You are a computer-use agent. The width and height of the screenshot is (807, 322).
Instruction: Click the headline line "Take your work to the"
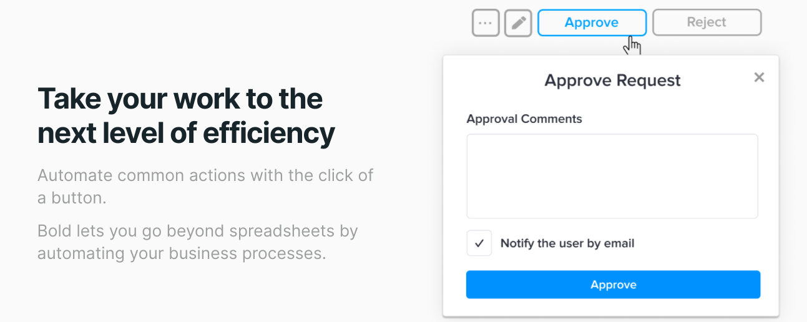180,99
